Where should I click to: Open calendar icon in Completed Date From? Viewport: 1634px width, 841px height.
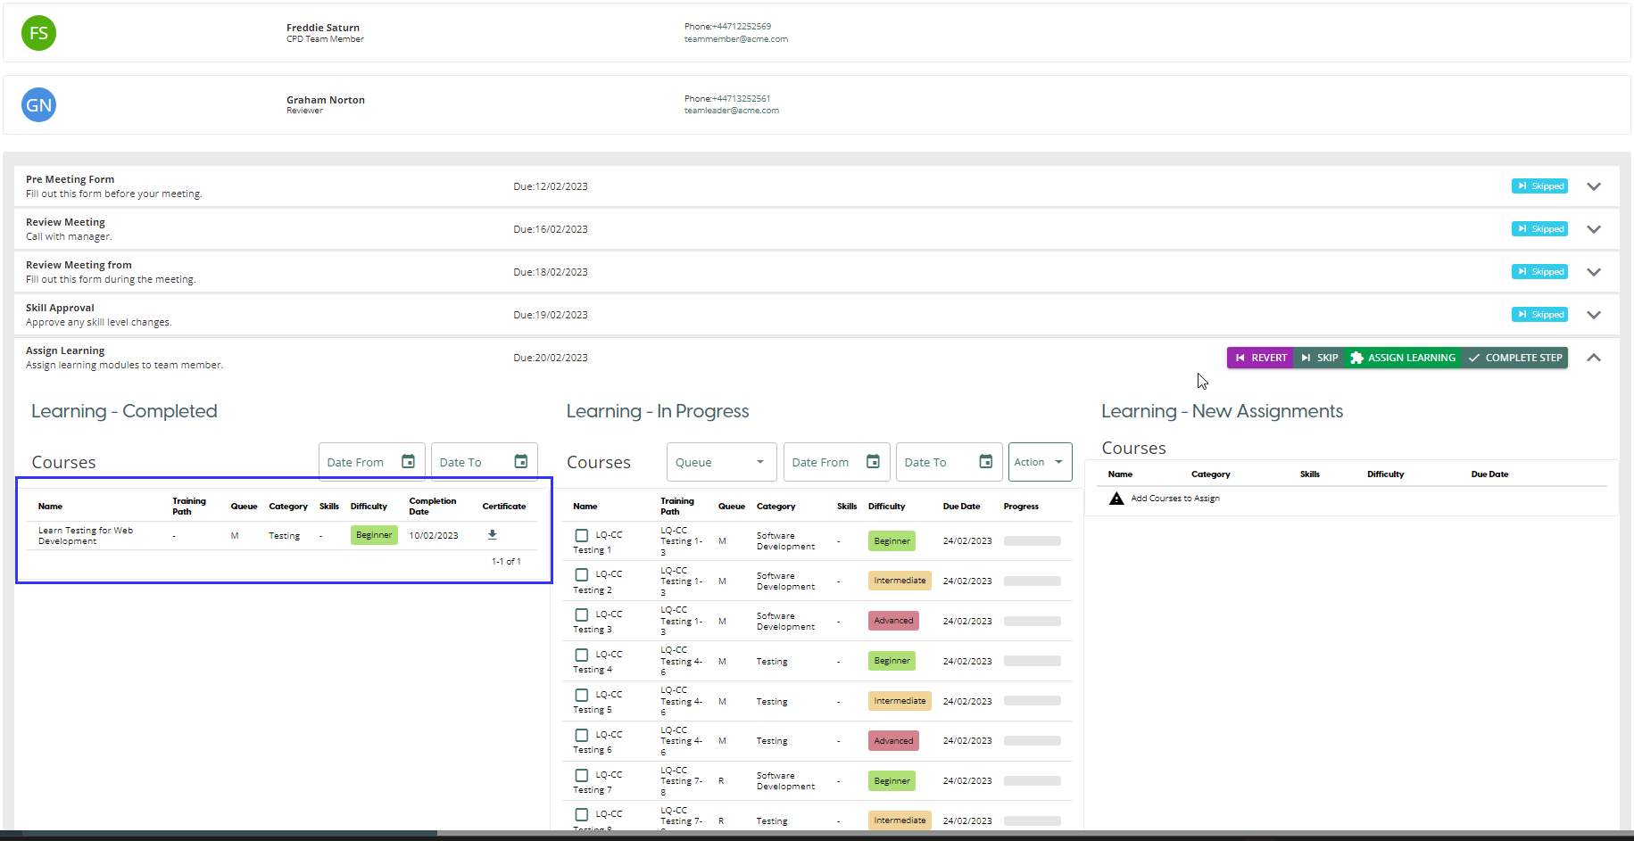coord(408,461)
